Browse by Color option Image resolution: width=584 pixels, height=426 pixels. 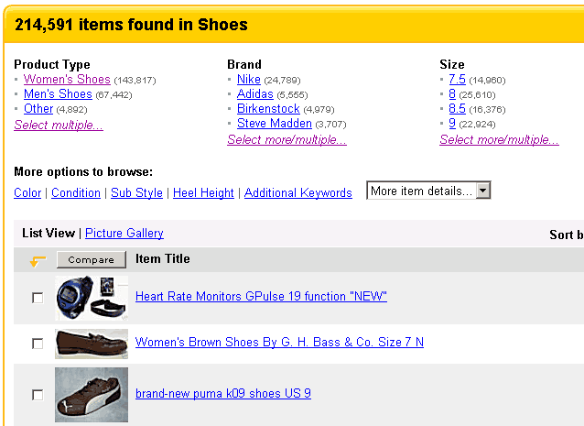(x=27, y=193)
